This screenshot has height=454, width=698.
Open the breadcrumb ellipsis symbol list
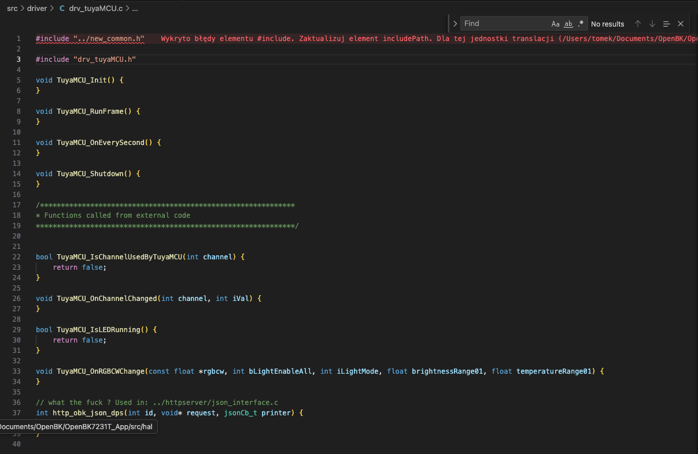pyautogui.click(x=135, y=9)
